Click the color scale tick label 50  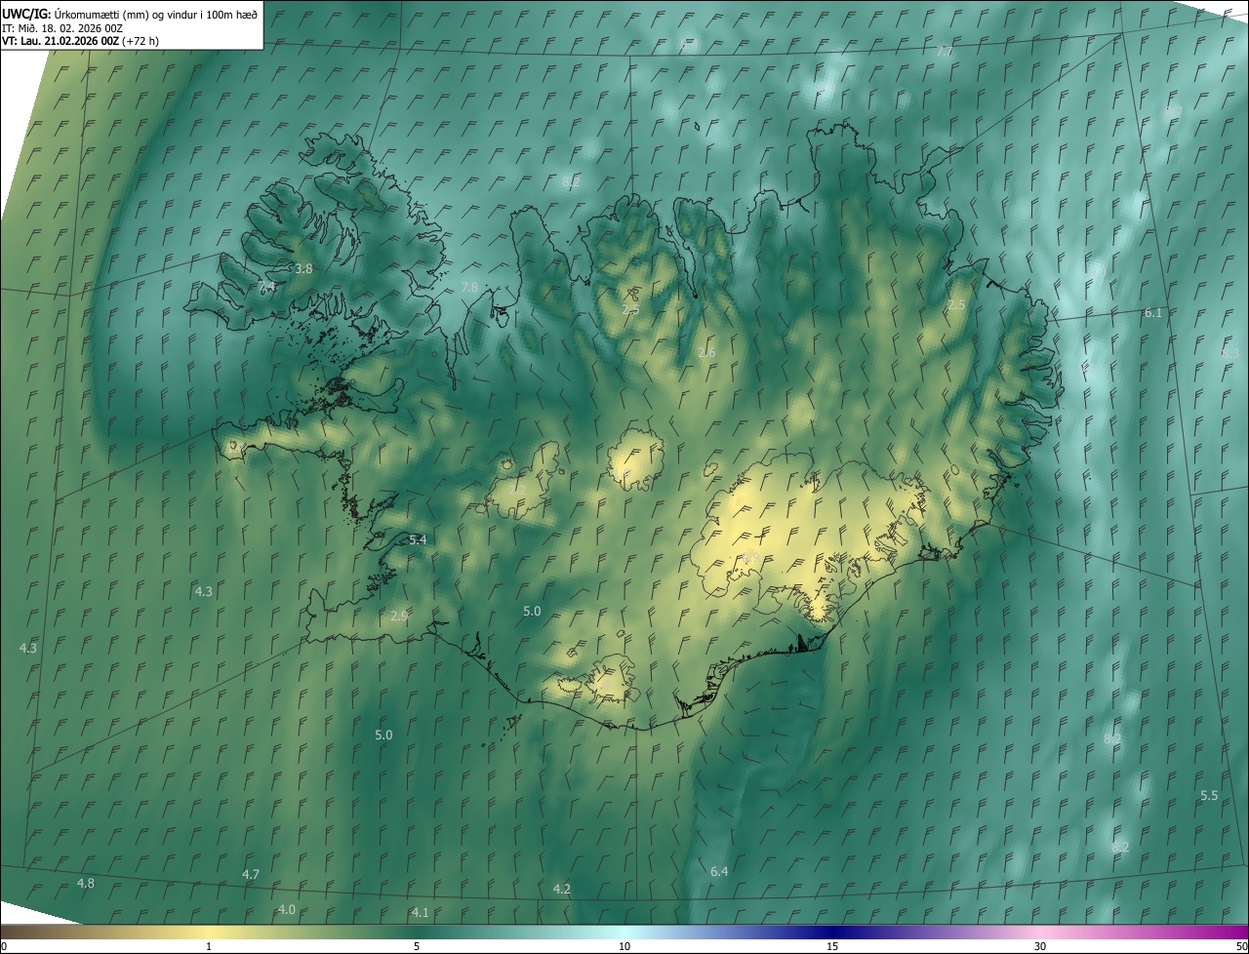point(1241,946)
